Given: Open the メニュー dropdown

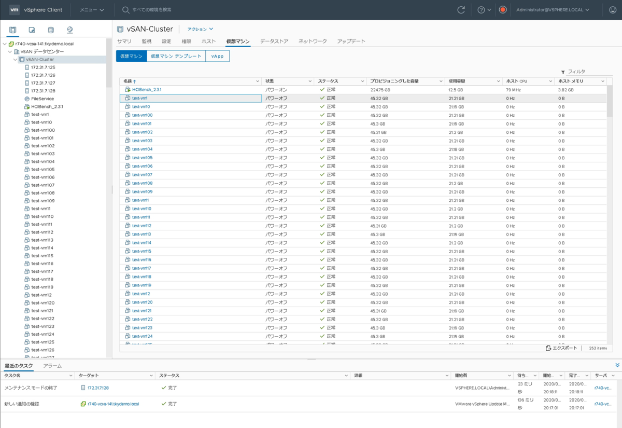Looking at the screenshot, I should pyautogui.click(x=92, y=10).
